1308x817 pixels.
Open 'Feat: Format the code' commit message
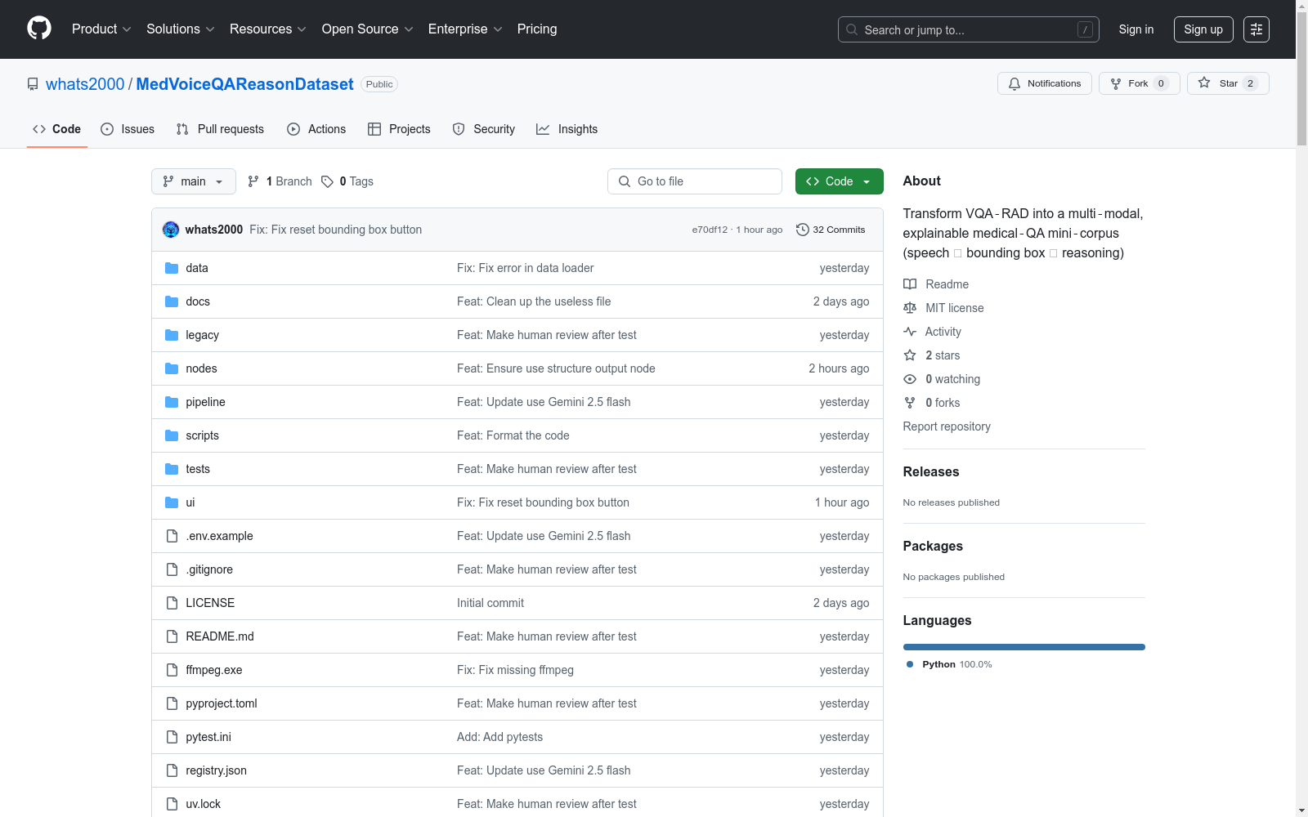point(513,435)
